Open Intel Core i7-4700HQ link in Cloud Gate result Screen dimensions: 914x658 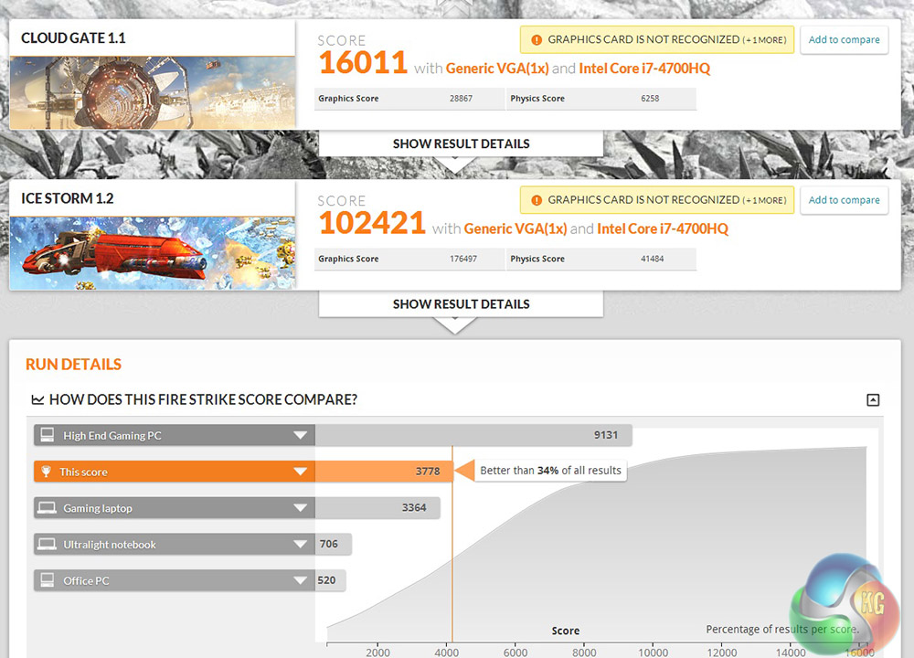644,69
